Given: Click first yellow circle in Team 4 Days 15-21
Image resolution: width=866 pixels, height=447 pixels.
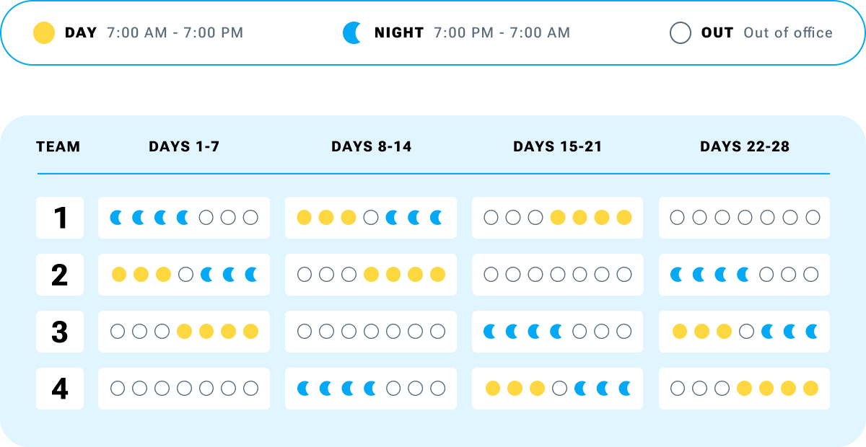Looking at the screenshot, I should [x=493, y=388].
